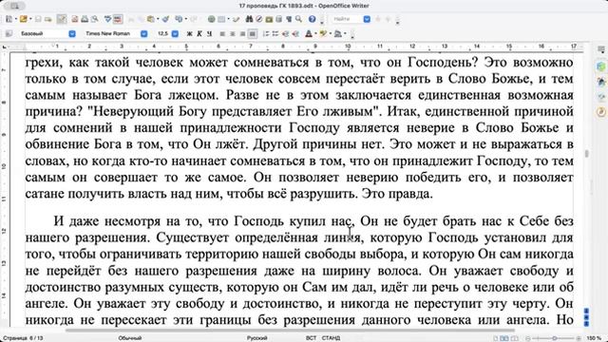Expand undo history dropdown arrow
Image resolution: width=608 pixels, height=342 pixels.
click(186, 19)
